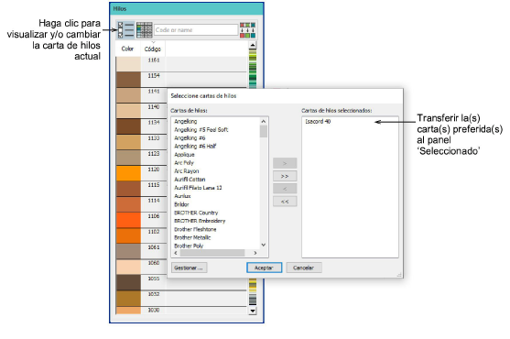Screen dimensions: 510x339
Task: Click the match threads color icon
Action: [x=247, y=30]
